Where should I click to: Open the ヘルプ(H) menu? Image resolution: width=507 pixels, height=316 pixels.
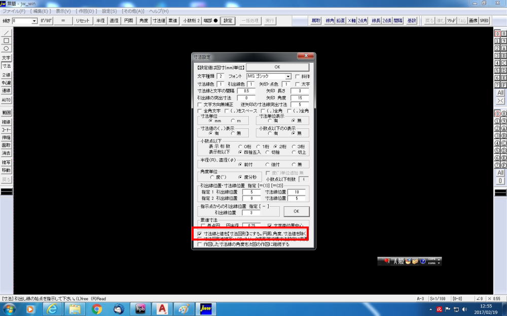(158, 11)
